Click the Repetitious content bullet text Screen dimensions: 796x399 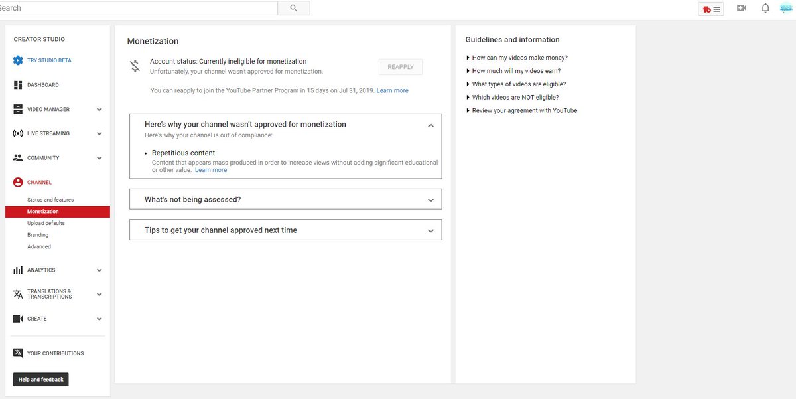coord(184,153)
